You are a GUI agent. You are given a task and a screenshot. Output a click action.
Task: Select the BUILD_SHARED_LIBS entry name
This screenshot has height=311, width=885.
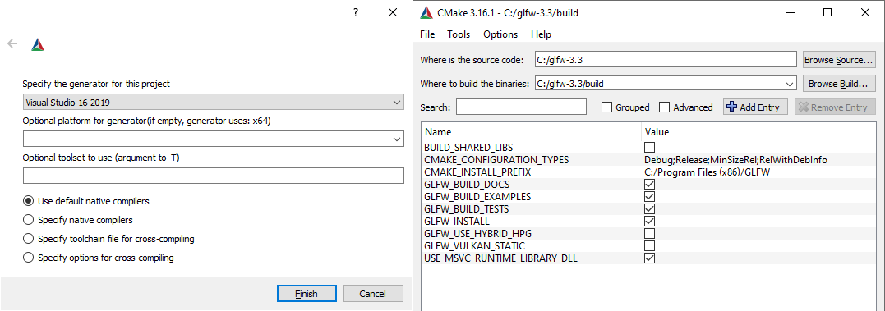tap(468, 148)
